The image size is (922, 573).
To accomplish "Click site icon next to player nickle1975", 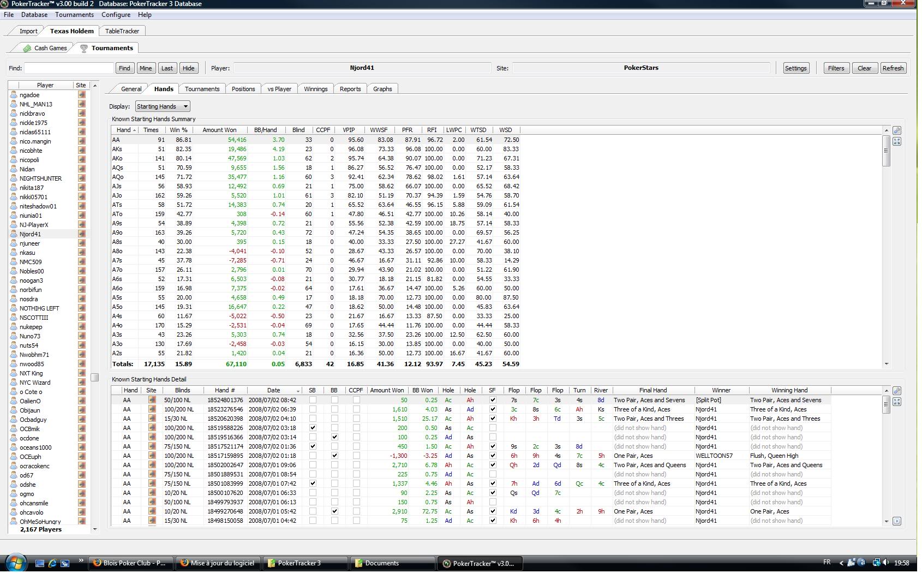I will [x=82, y=123].
